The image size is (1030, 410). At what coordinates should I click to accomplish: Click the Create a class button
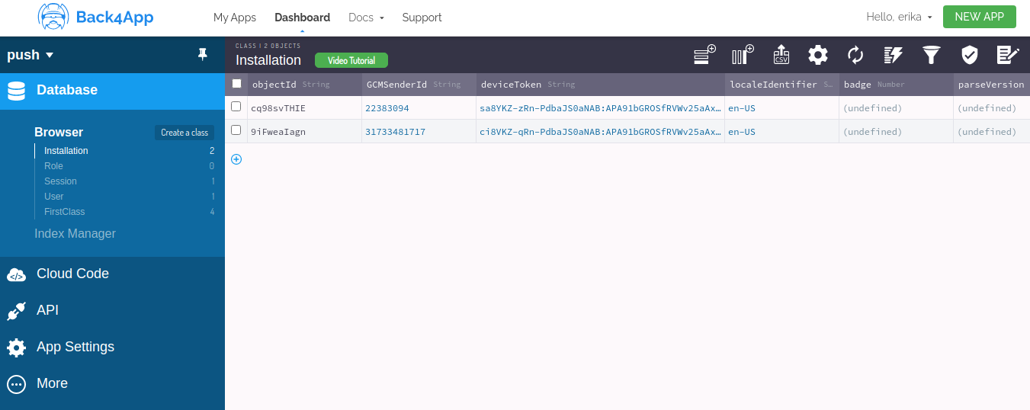pyautogui.click(x=185, y=133)
